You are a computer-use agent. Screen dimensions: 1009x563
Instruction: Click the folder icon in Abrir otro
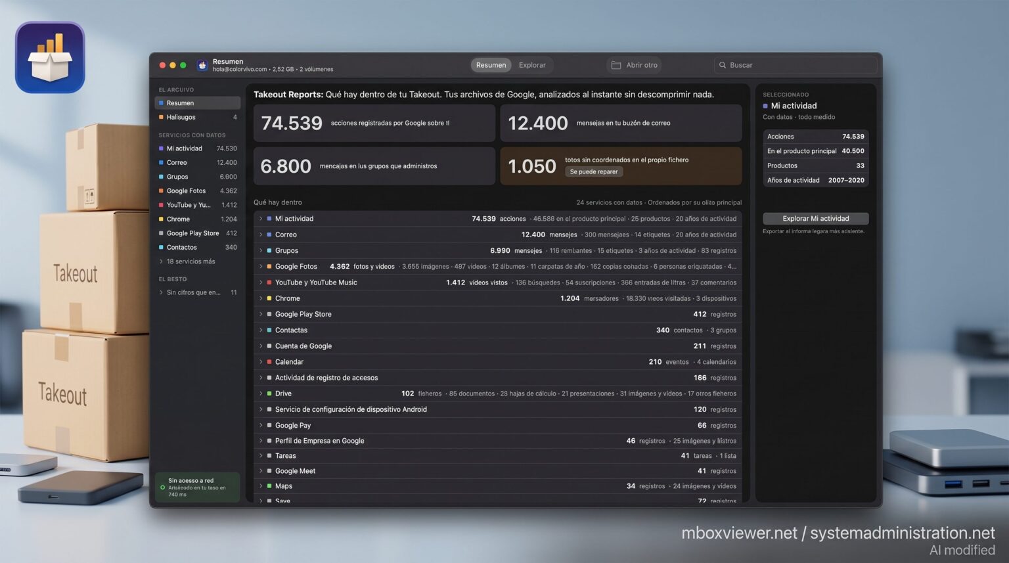616,65
